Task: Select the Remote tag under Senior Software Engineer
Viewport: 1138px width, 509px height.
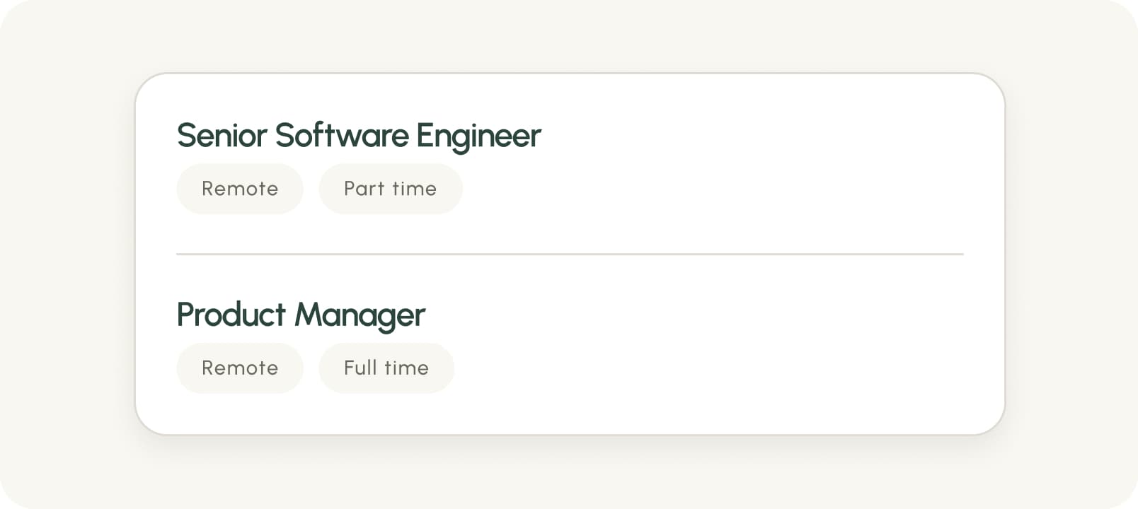Action: 240,189
